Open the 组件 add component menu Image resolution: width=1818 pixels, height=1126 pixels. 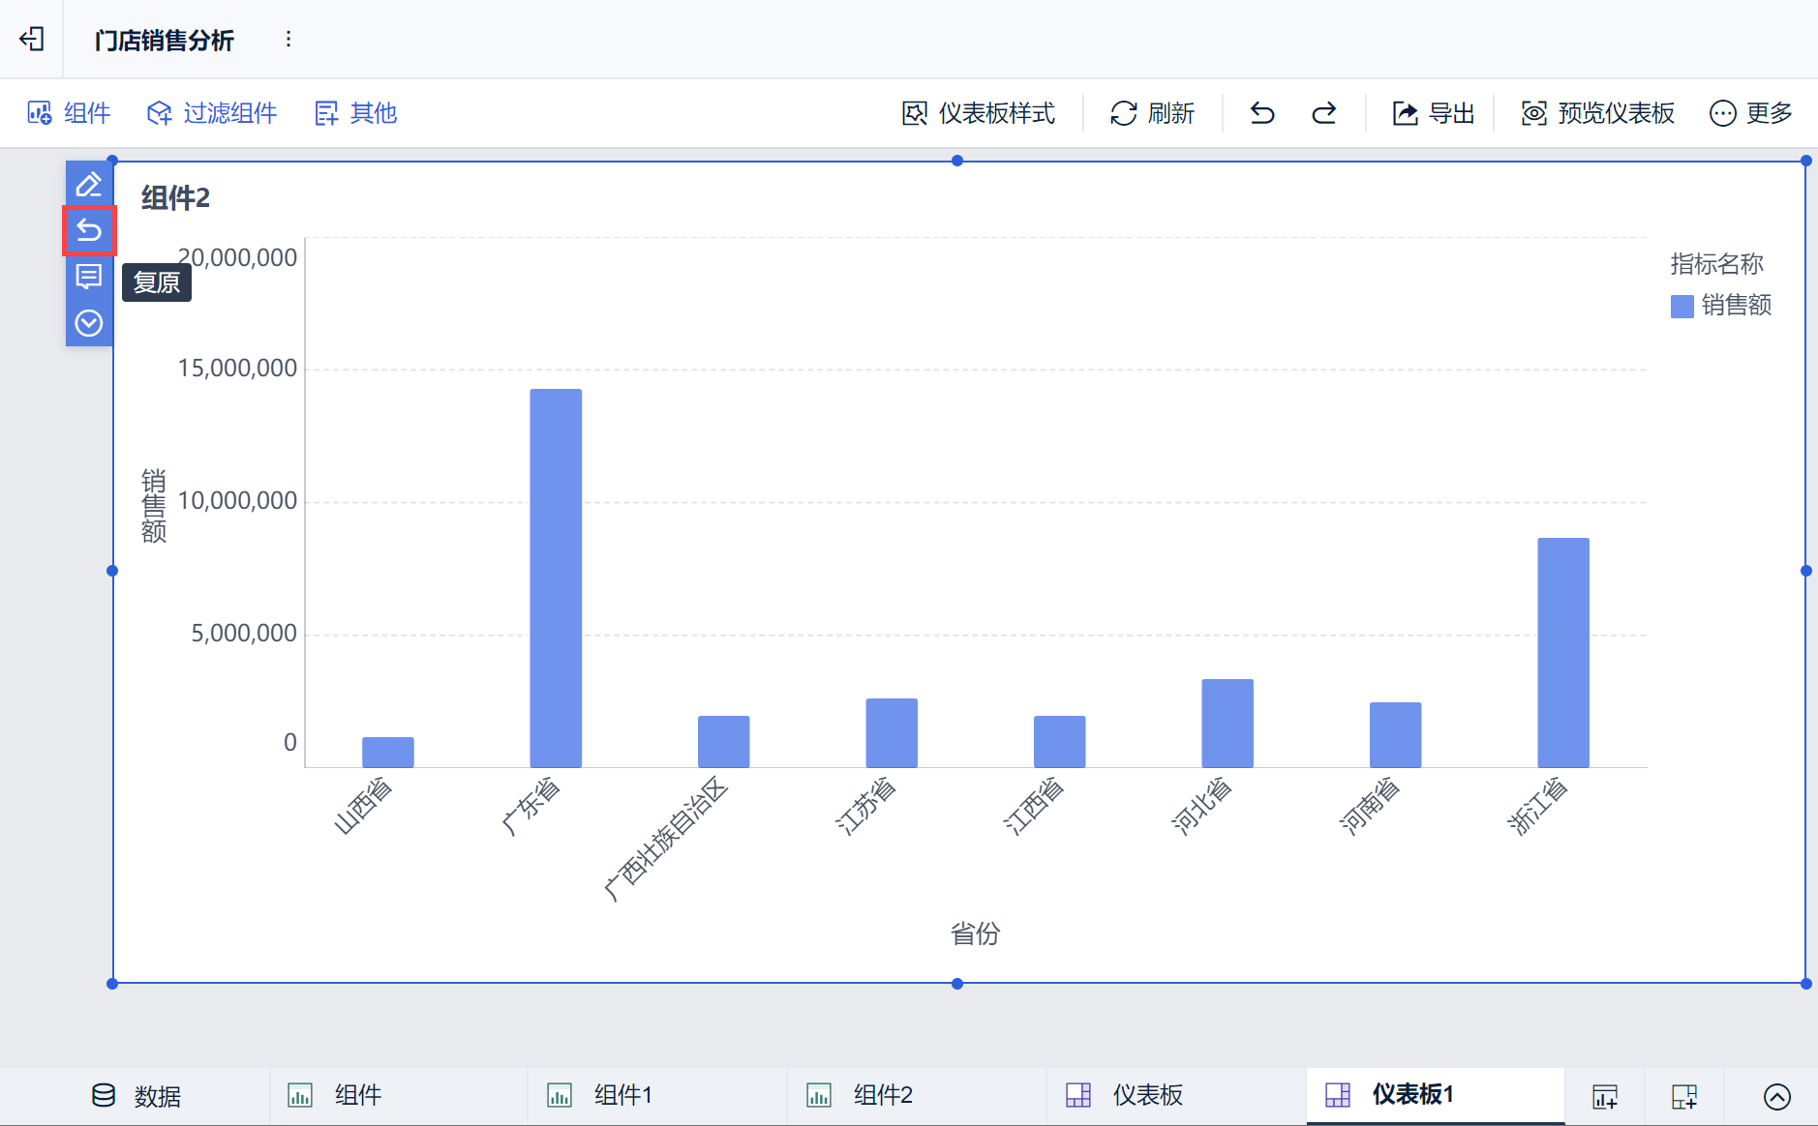point(69,113)
